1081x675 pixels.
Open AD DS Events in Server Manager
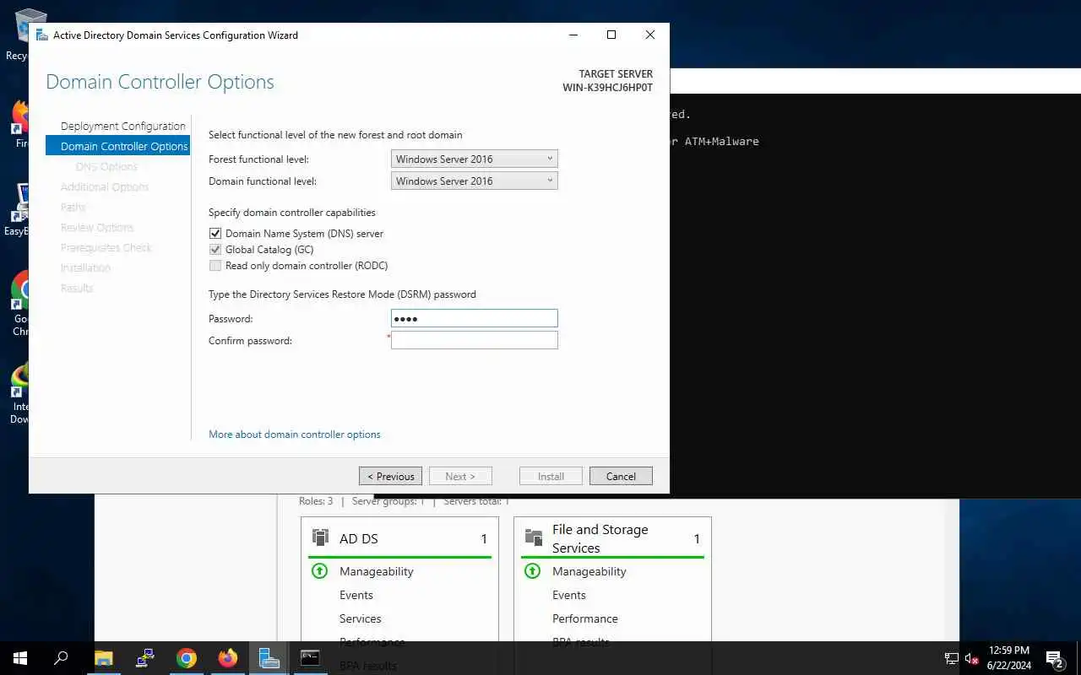[356, 595]
